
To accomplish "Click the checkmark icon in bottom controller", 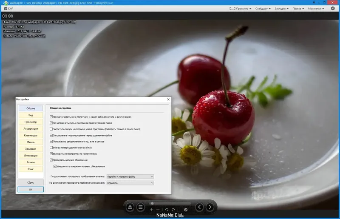I will tap(186, 210).
